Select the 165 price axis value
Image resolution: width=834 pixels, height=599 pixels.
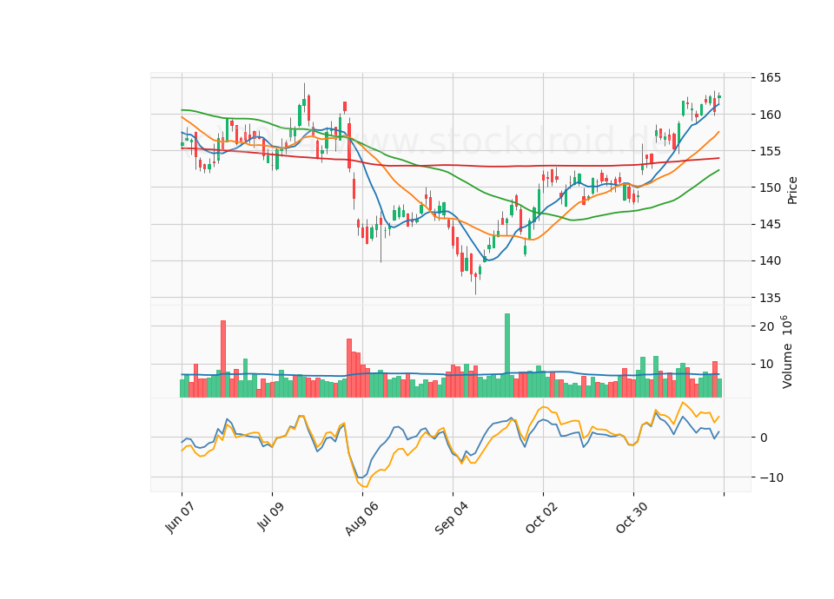770,77
